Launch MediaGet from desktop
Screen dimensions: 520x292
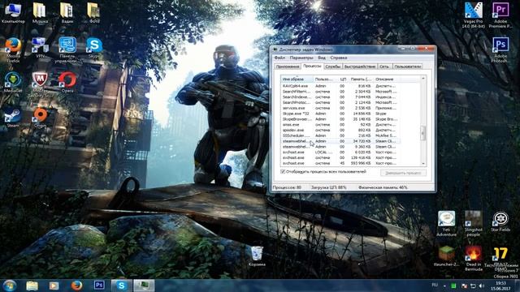(13, 82)
